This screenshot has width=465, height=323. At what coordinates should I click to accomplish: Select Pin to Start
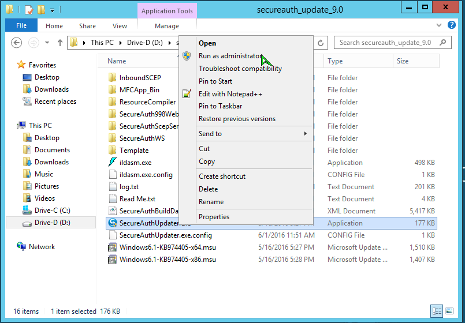tap(246, 81)
